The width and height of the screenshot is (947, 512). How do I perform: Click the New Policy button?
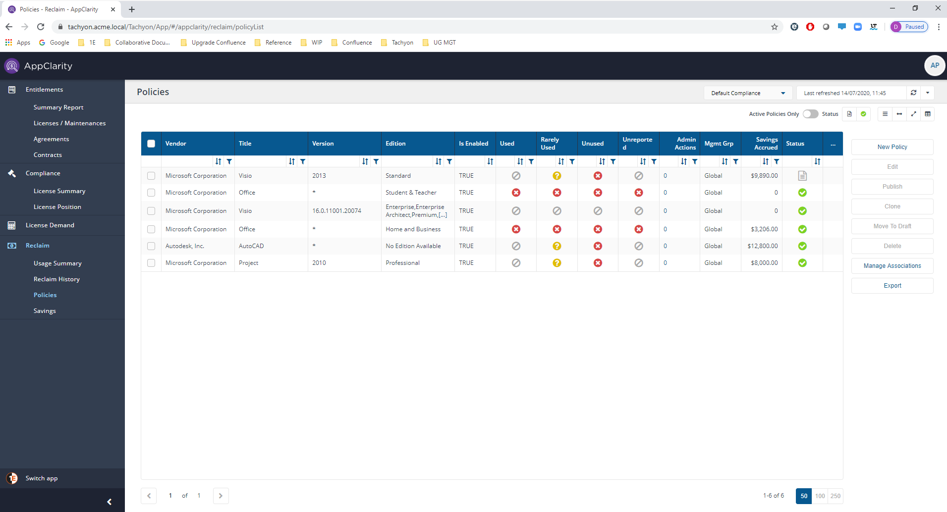click(x=892, y=147)
